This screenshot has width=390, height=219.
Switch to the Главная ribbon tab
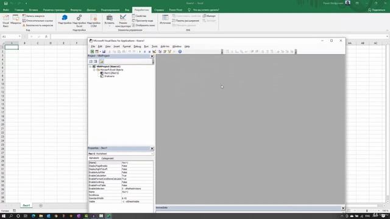pos(19,10)
